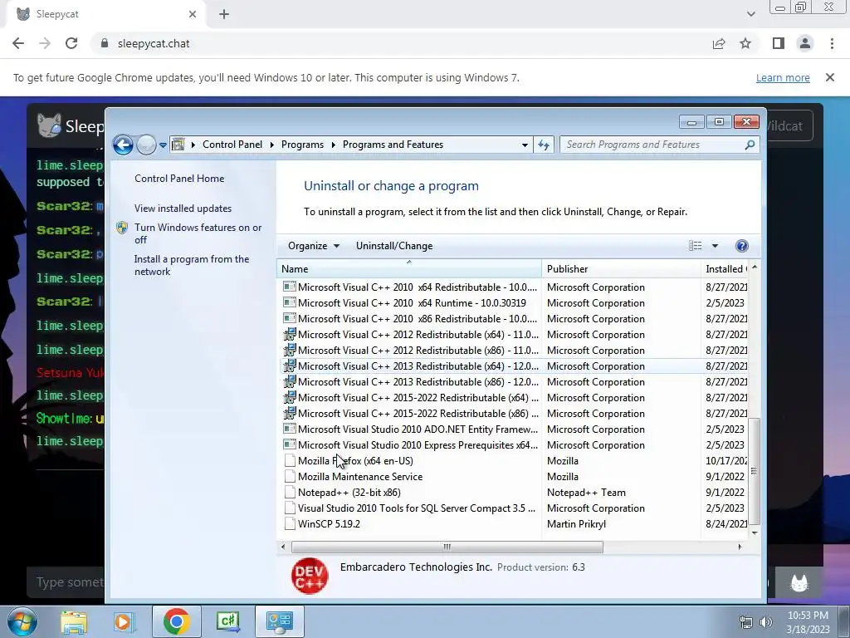Open View installed updates link
This screenshot has height=638, width=850.
click(x=183, y=209)
